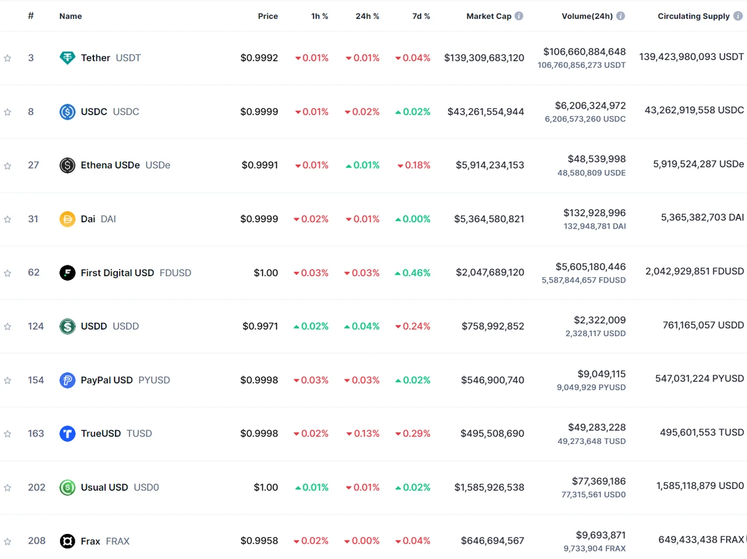Add Tether to watchlist with star
Image resolution: width=747 pixels, height=559 pixels.
click(8, 58)
